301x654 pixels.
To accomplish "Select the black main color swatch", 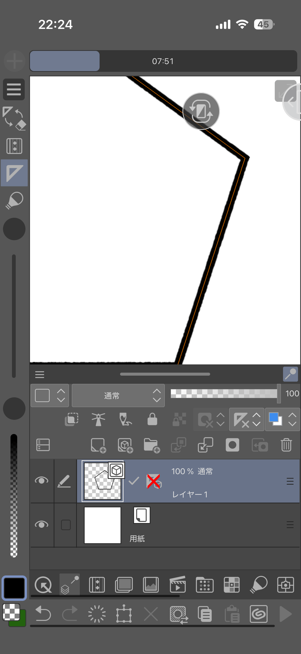I will (x=14, y=588).
